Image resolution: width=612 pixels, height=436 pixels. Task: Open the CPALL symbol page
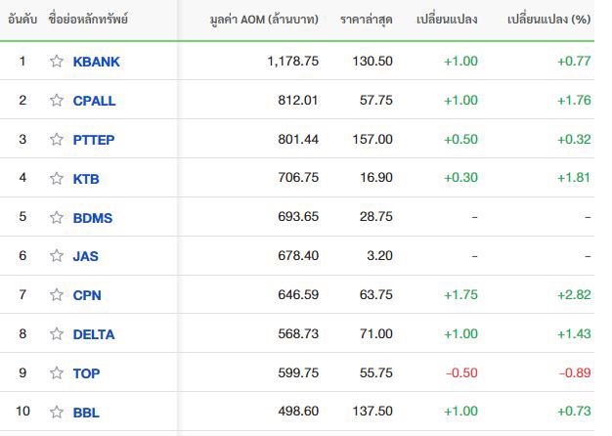94,101
